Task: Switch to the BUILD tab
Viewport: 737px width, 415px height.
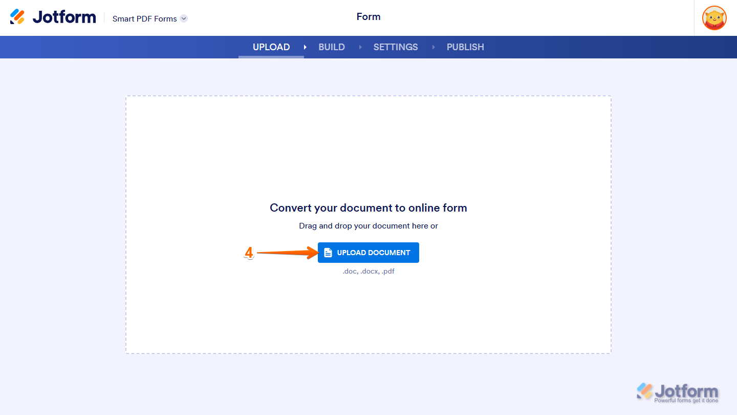Action: (332, 47)
